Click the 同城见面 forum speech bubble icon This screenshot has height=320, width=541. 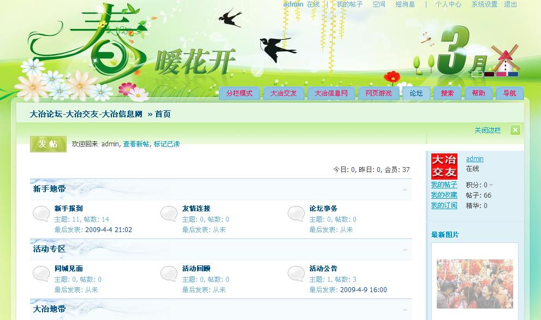point(41,274)
